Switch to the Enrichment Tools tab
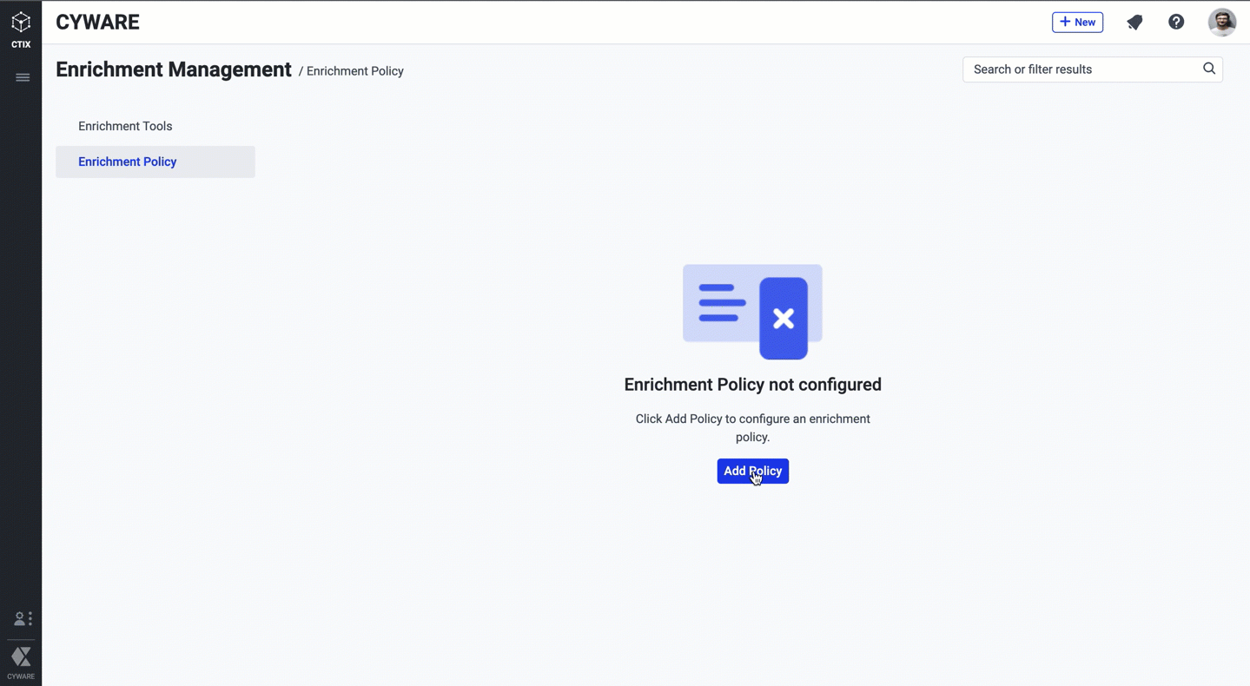Screen dimensions: 1250x686 (125, 126)
